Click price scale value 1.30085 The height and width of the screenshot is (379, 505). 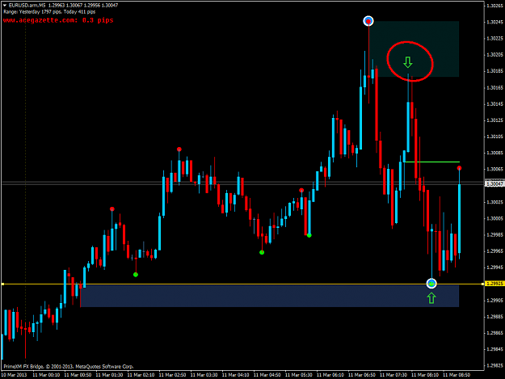pos(495,153)
